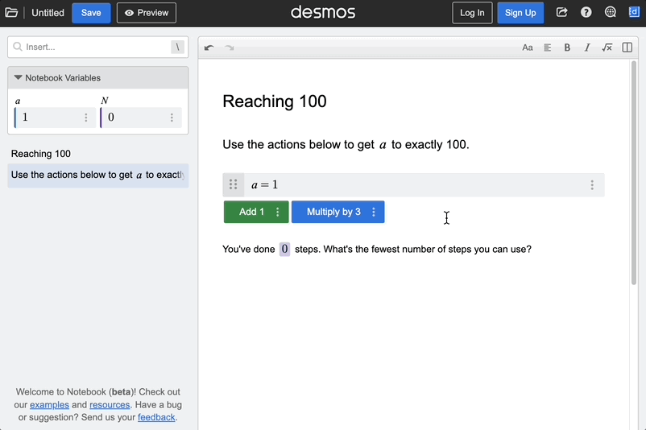This screenshot has height=430, width=646.
Task: Select Reaching 100 in the outline
Action: click(x=41, y=154)
